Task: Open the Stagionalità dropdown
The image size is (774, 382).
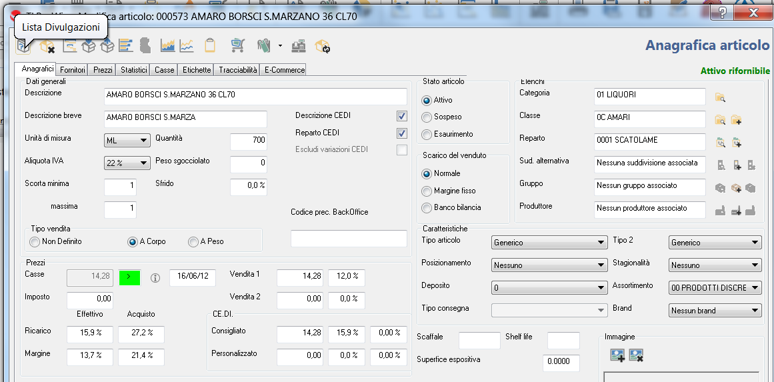Action: (715, 265)
